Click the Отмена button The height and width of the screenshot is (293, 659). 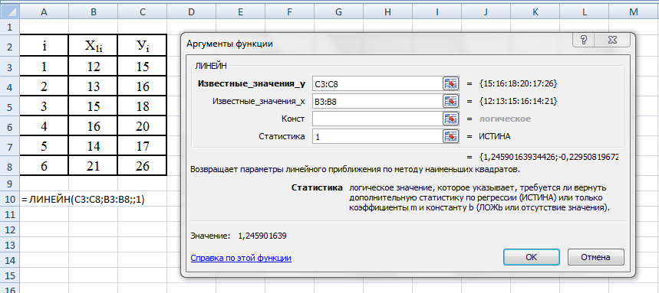pyautogui.click(x=595, y=257)
